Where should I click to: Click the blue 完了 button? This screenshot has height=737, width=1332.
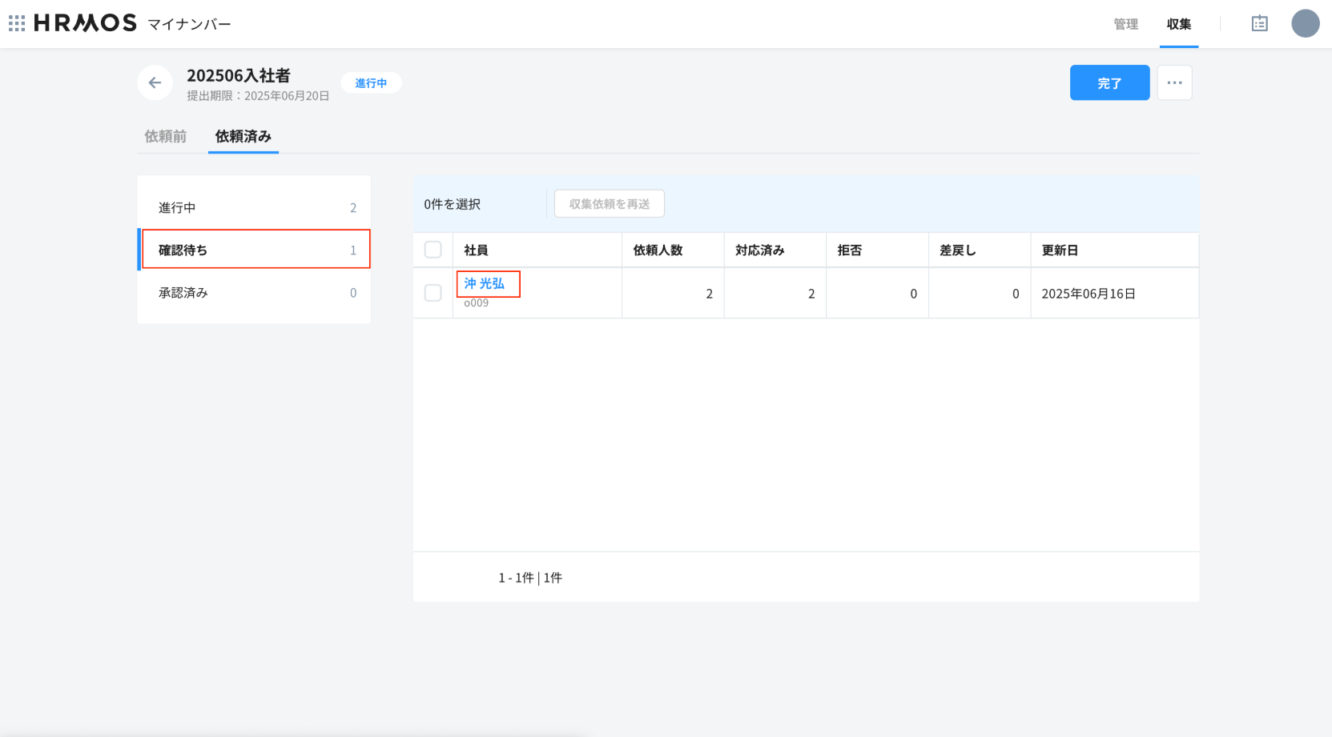pyautogui.click(x=1109, y=82)
